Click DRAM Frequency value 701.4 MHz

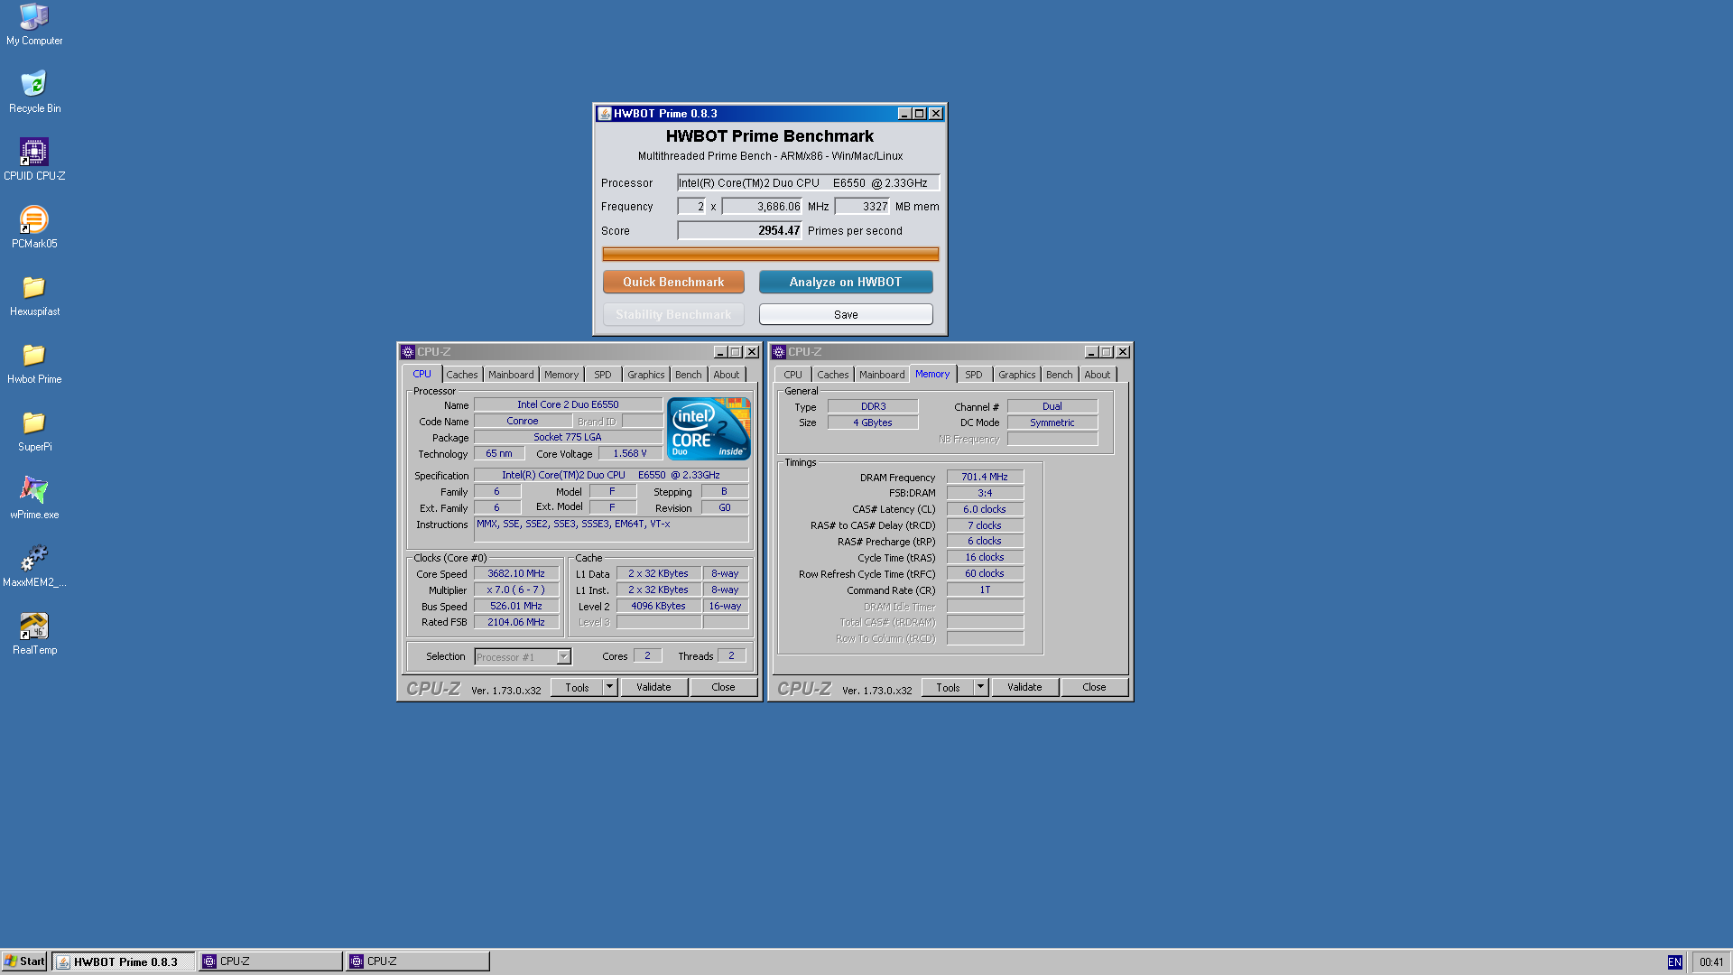tap(985, 477)
